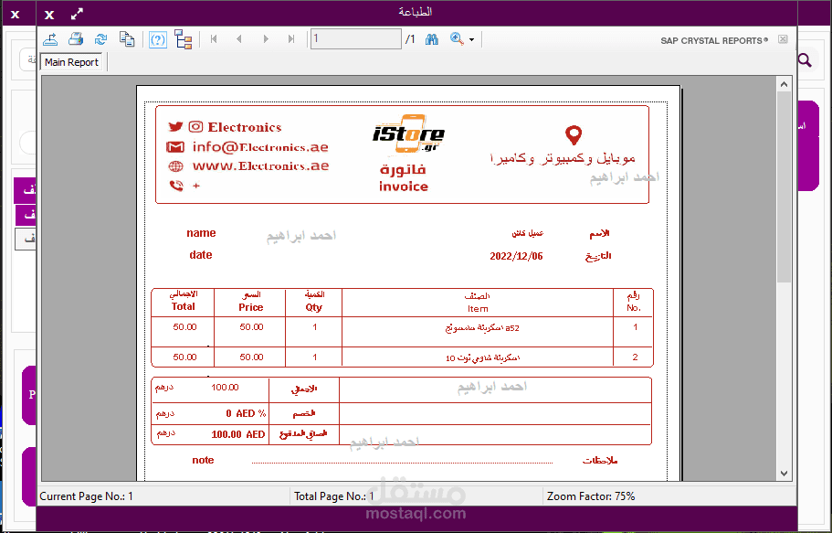Click the Export Report toolbar icon
This screenshot has height=533, width=832.
(50, 39)
